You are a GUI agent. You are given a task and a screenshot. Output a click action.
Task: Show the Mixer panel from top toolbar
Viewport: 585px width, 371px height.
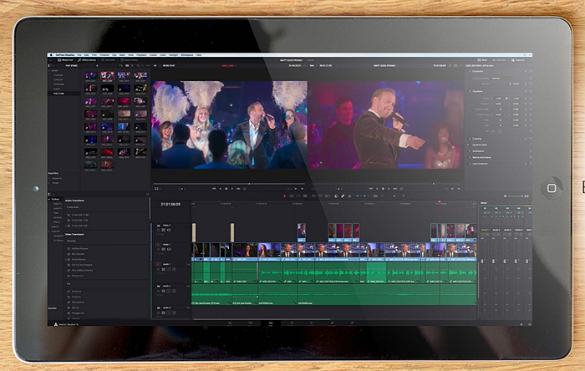(x=482, y=60)
